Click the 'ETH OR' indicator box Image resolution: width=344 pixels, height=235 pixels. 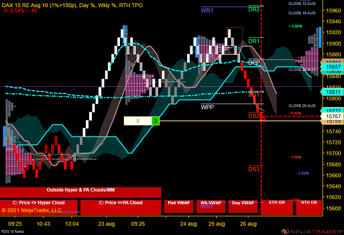277,207
